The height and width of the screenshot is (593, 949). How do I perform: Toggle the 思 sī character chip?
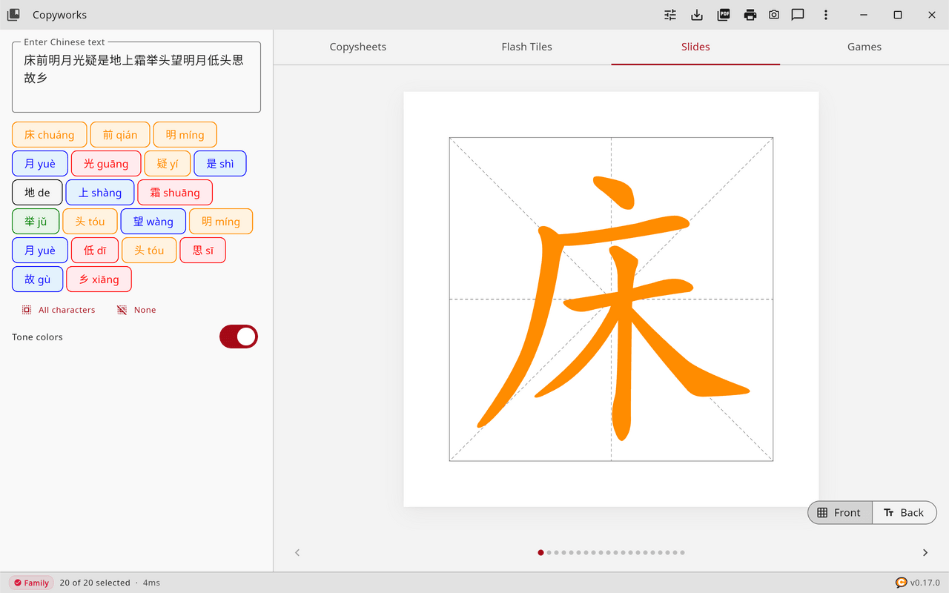pyautogui.click(x=203, y=251)
